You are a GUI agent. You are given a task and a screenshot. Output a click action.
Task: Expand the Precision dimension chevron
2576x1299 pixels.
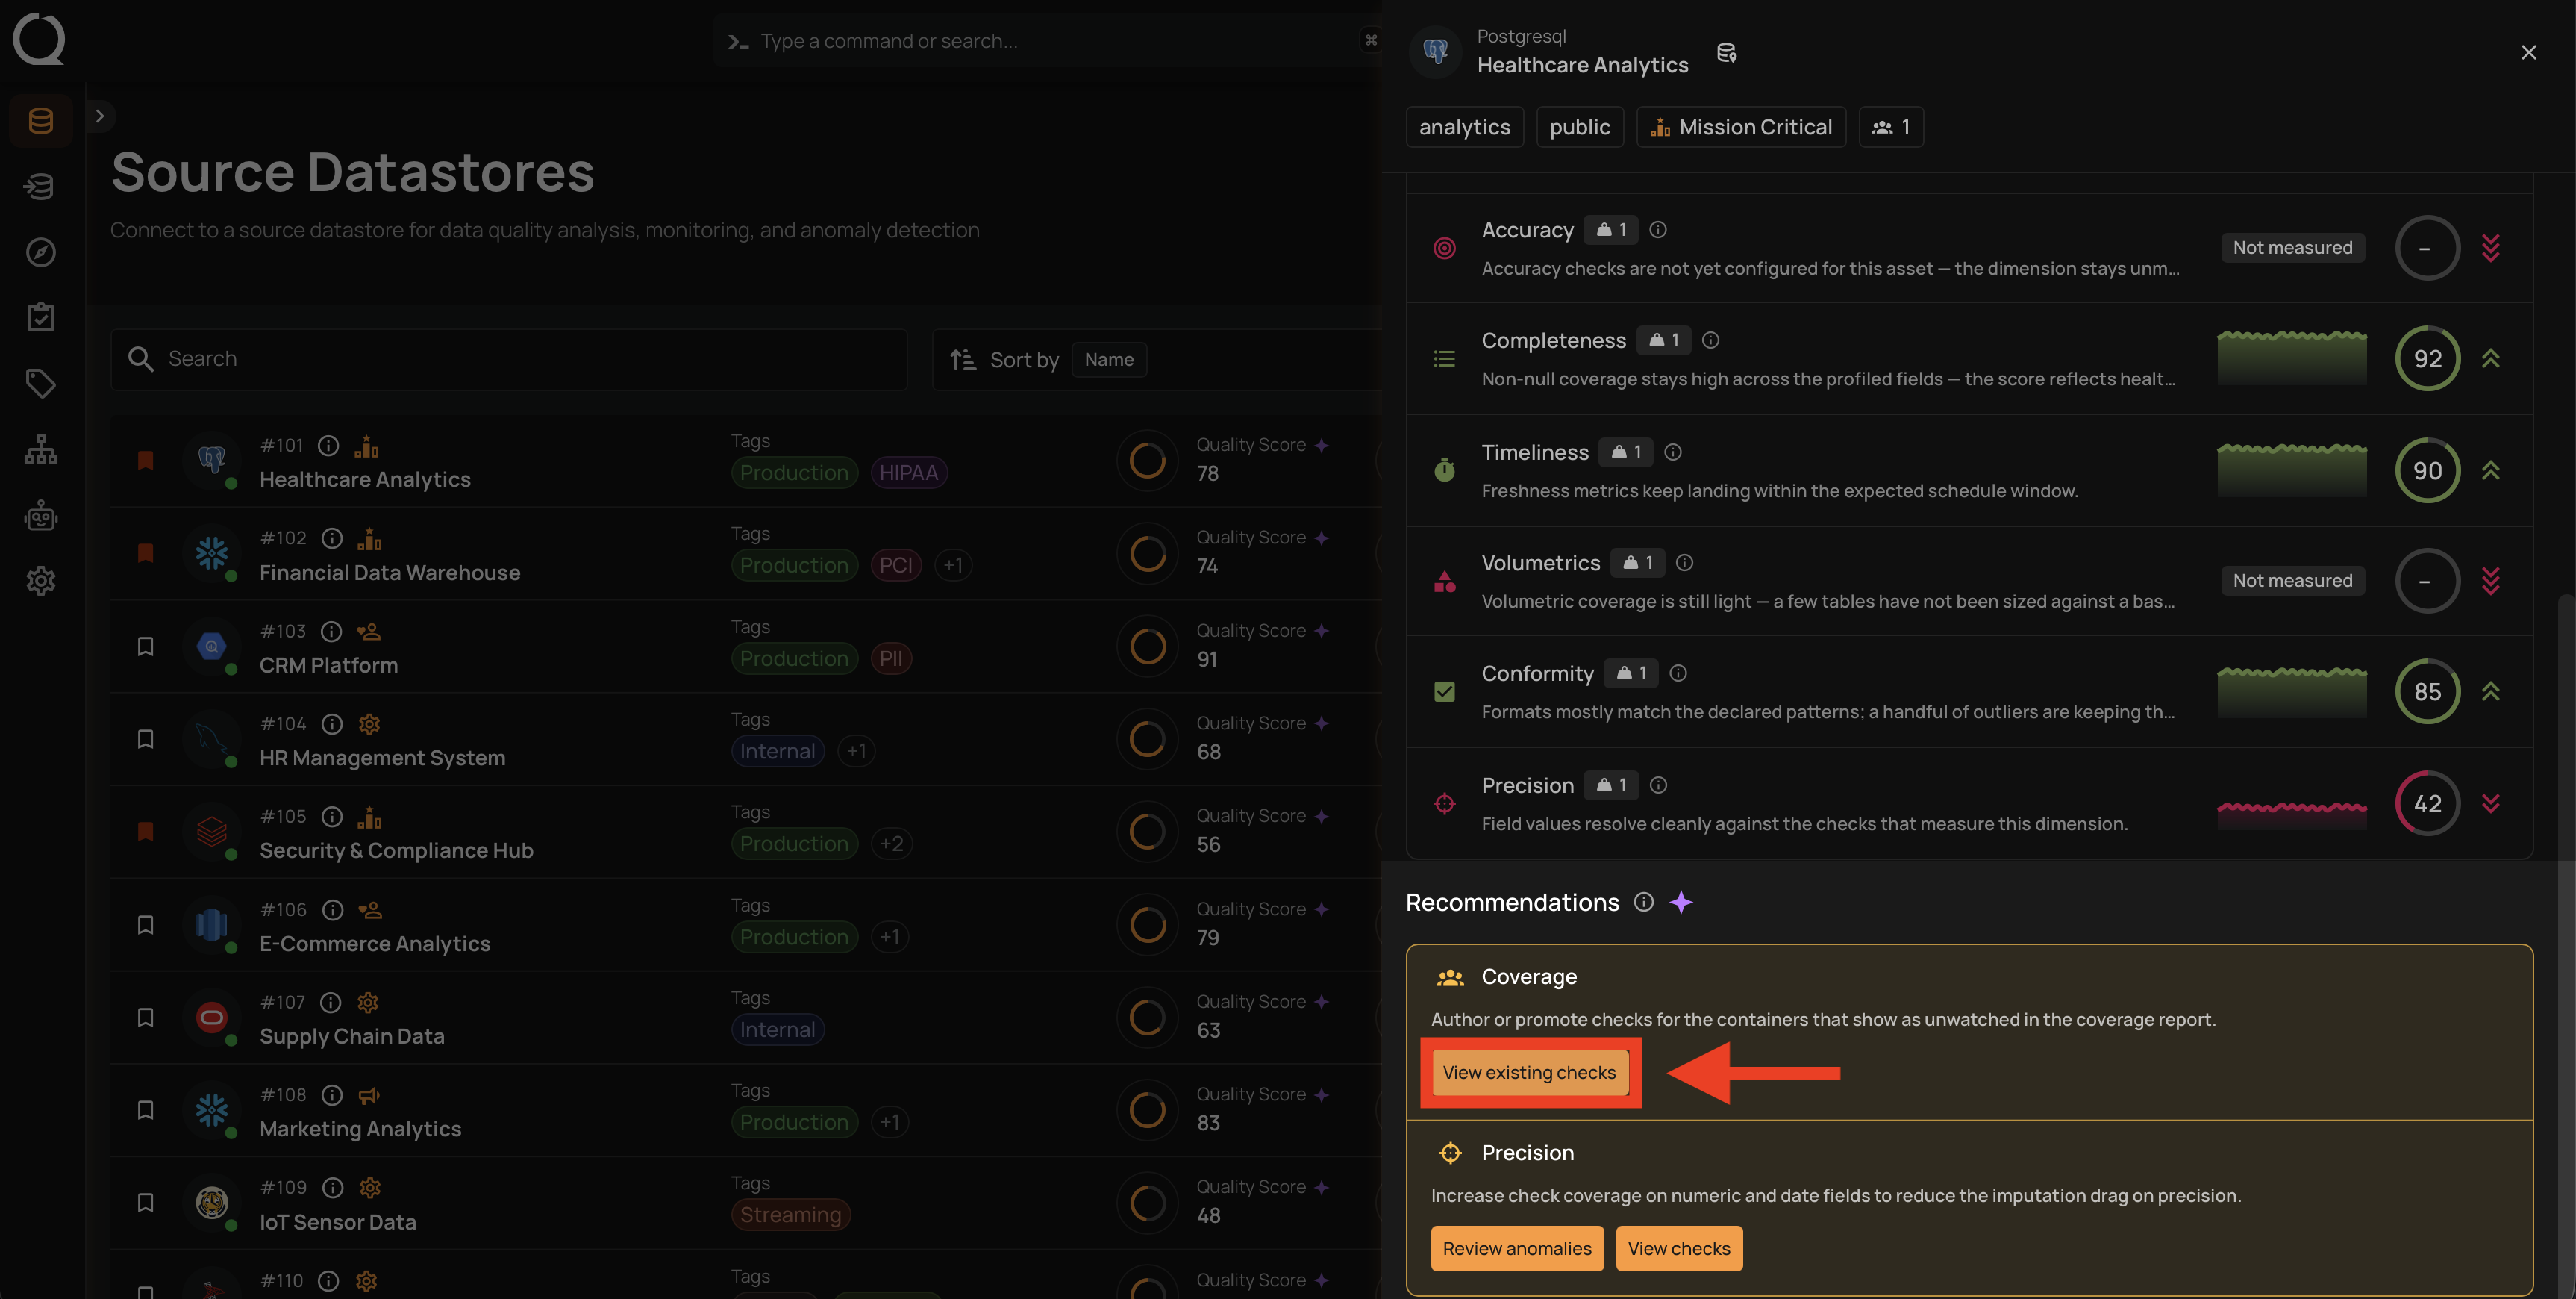2491,803
